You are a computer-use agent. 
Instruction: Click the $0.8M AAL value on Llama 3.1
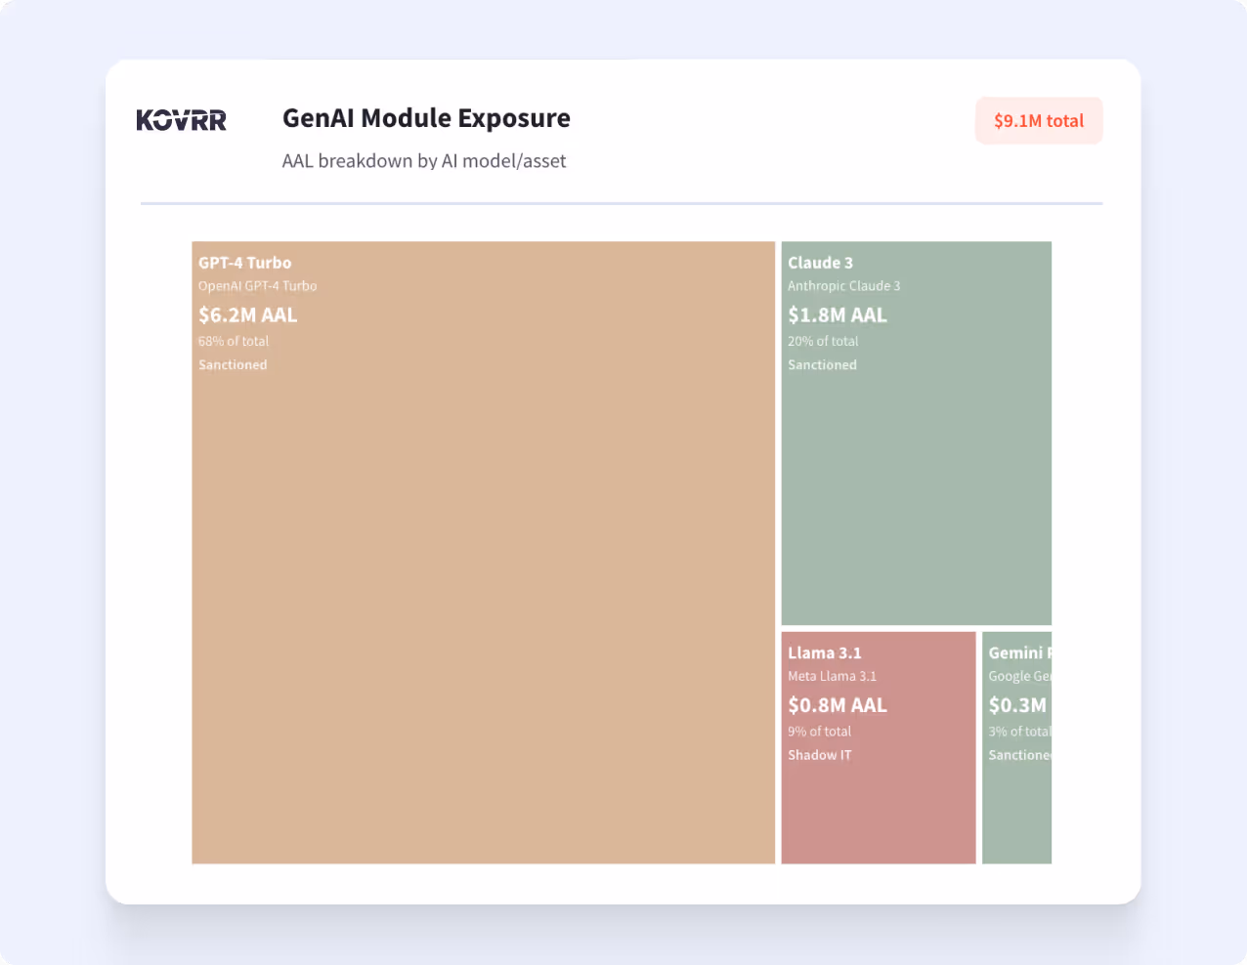(x=837, y=704)
